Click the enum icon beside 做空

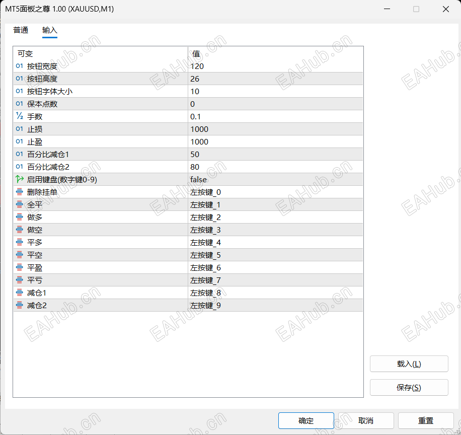(20, 230)
